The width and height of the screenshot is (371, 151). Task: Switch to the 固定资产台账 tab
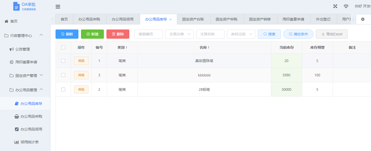point(193,19)
